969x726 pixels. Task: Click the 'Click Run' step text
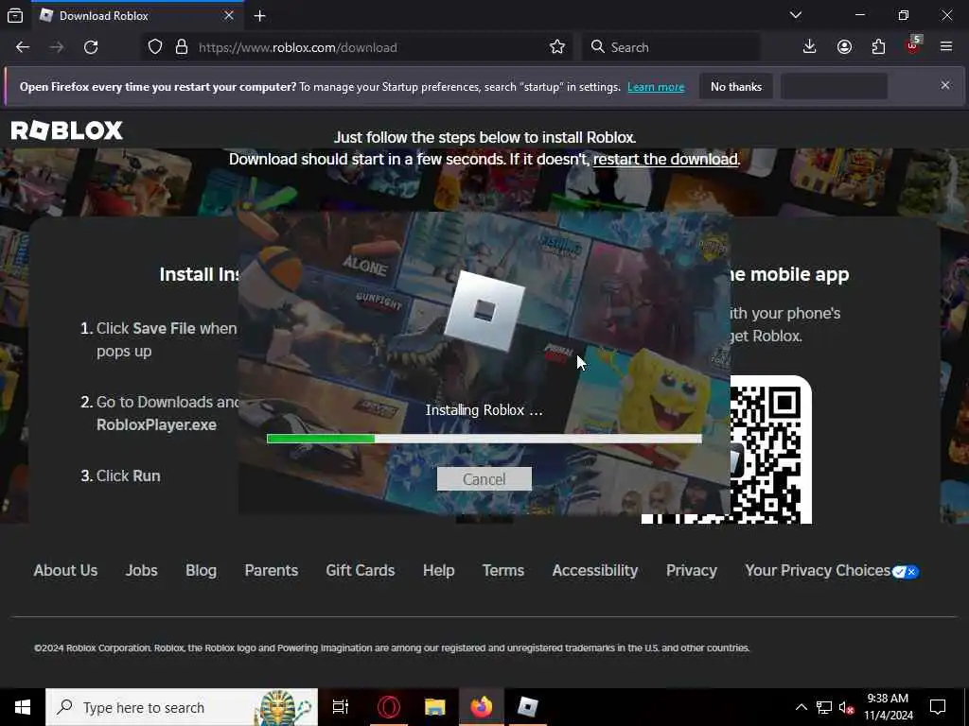click(128, 476)
